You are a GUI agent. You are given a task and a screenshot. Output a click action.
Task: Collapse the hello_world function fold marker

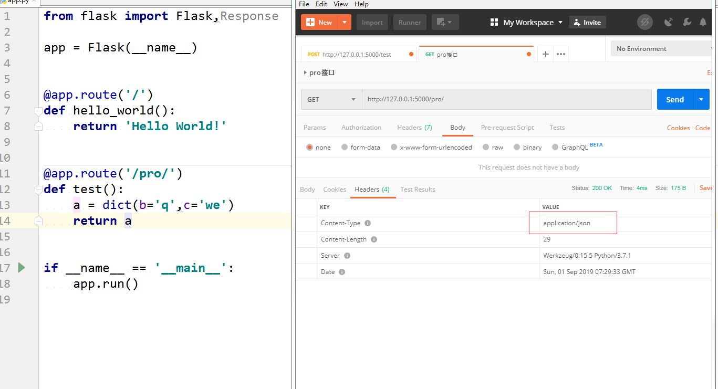click(38, 111)
